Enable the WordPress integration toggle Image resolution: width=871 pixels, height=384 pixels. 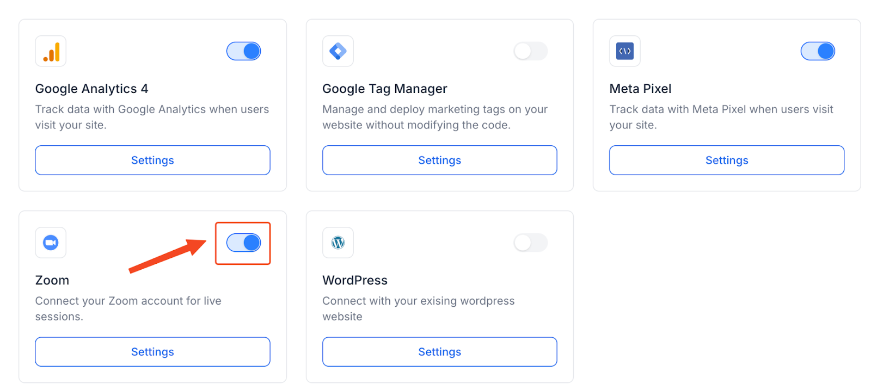[531, 243]
